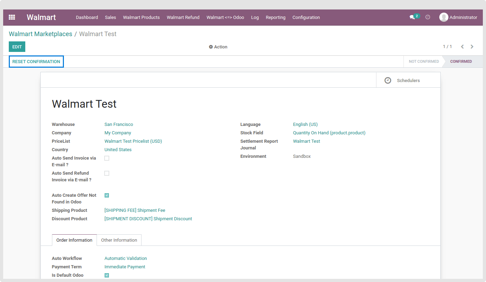The image size is (486, 282).
Task: Open Walmart <=> Odoo menu
Action: (x=225, y=17)
